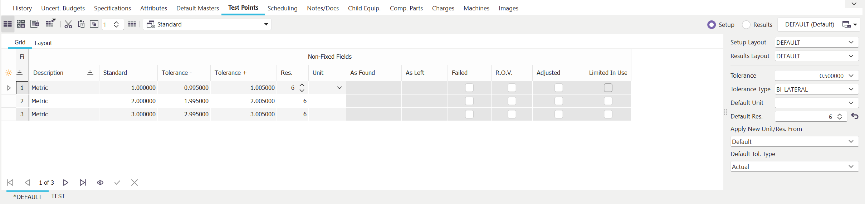Increase the Default Res. stepper value
Image resolution: width=865 pixels, height=204 pixels.
840,115
